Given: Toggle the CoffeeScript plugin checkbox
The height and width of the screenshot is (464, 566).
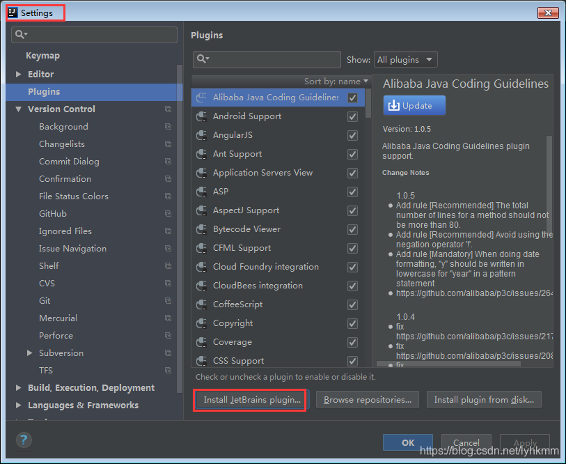Looking at the screenshot, I should (x=352, y=304).
